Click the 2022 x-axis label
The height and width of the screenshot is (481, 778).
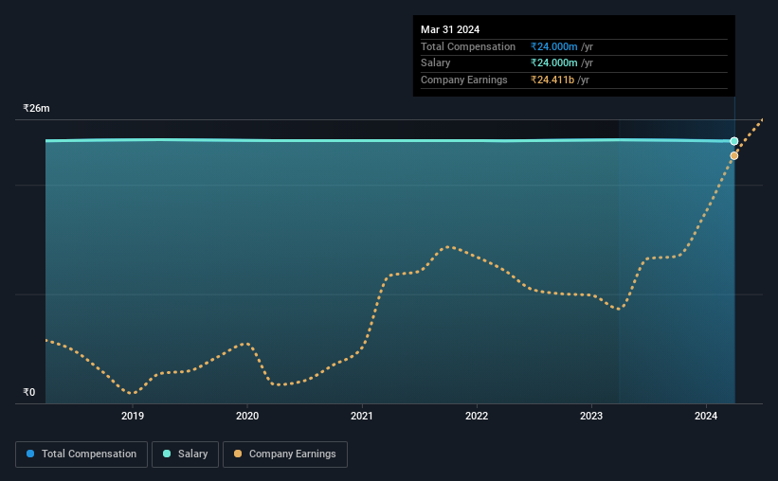[477, 416]
